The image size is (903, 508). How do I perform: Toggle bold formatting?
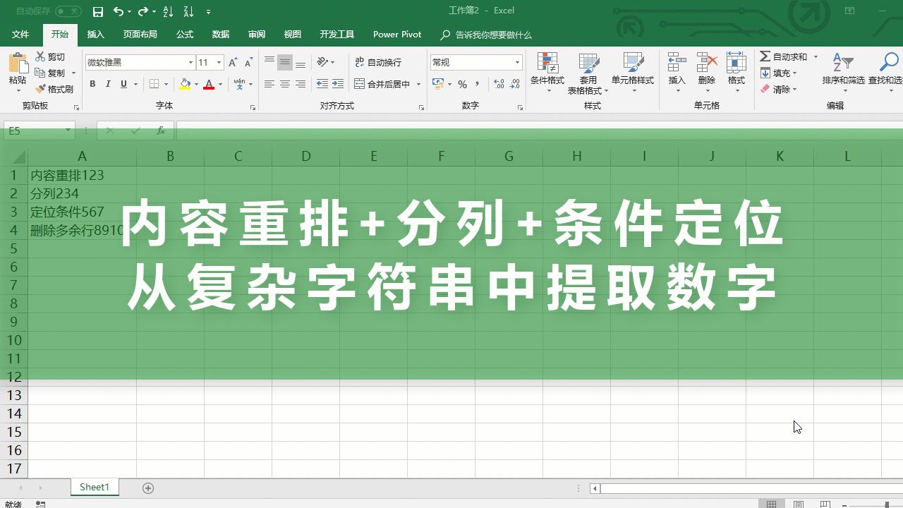(92, 83)
